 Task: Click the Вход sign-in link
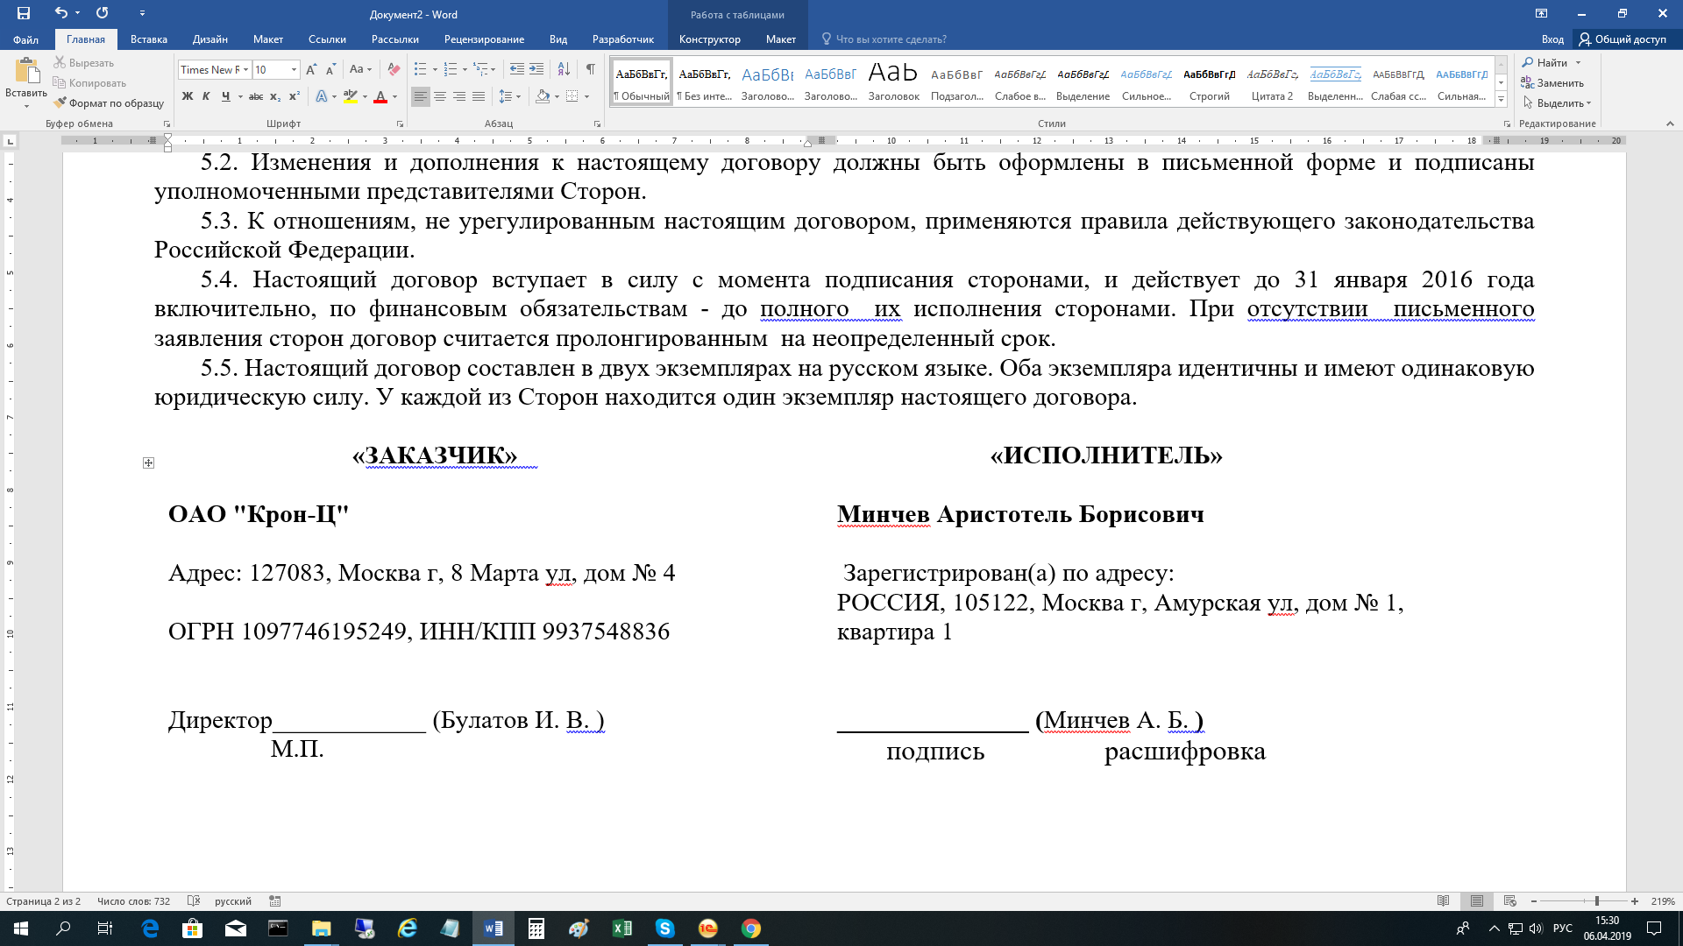tap(1552, 39)
